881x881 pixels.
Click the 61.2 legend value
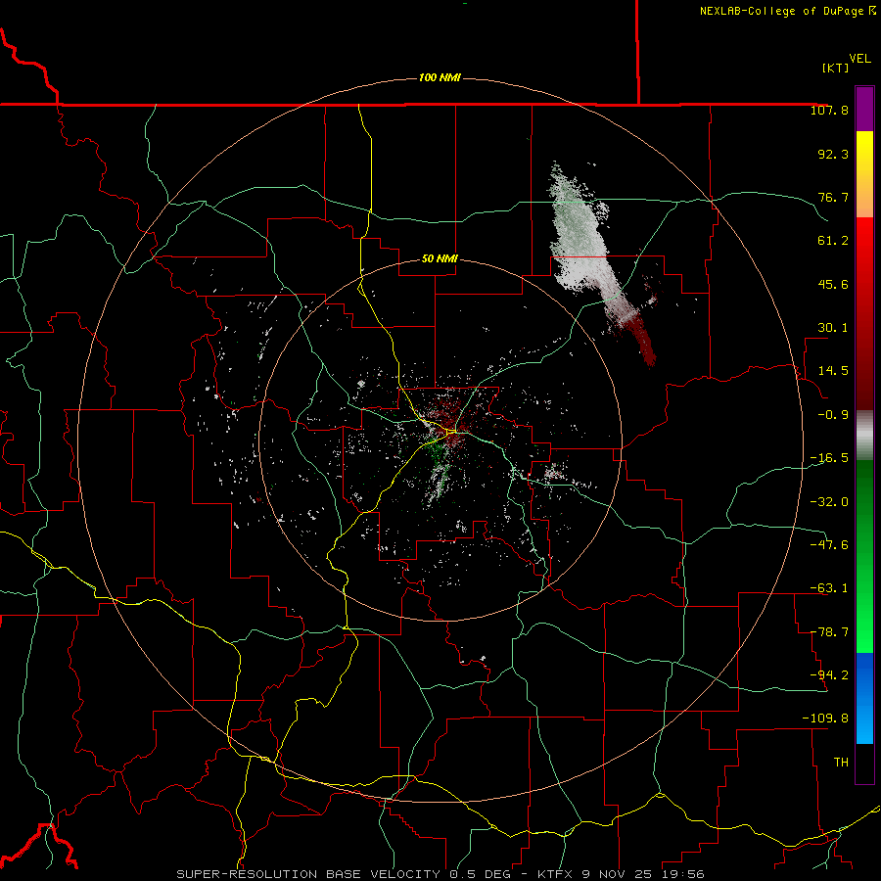(x=833, y=241)
